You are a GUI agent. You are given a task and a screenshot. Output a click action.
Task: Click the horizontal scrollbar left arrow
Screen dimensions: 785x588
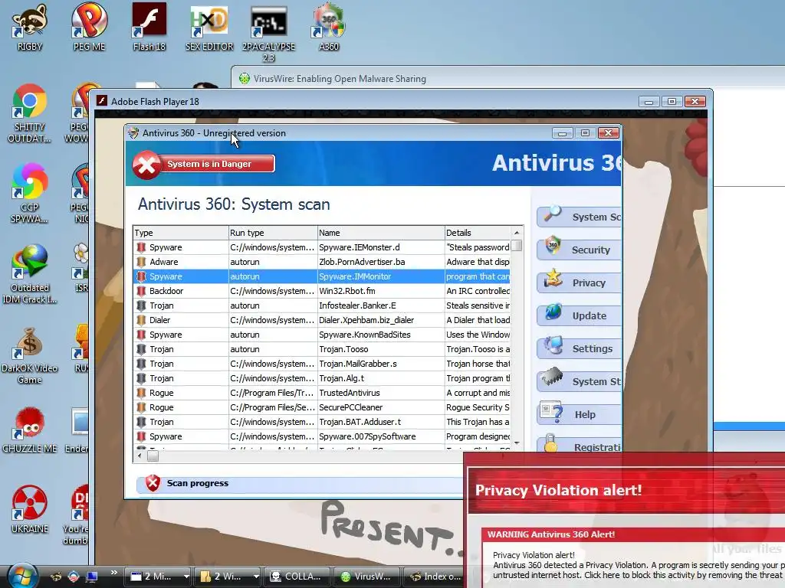[140, 456]
